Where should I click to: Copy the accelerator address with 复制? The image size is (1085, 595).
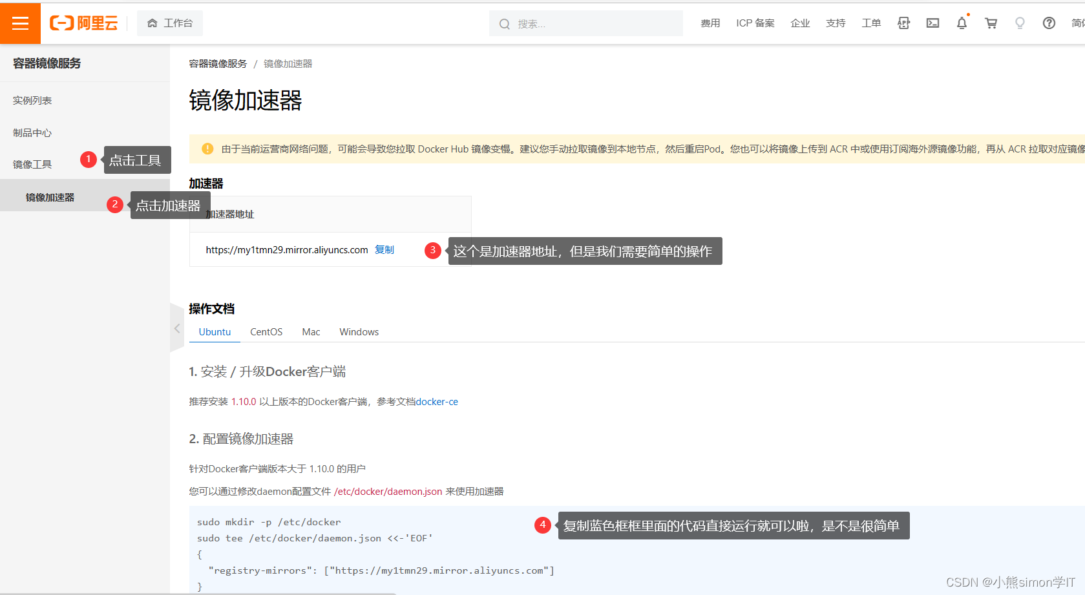384,250
